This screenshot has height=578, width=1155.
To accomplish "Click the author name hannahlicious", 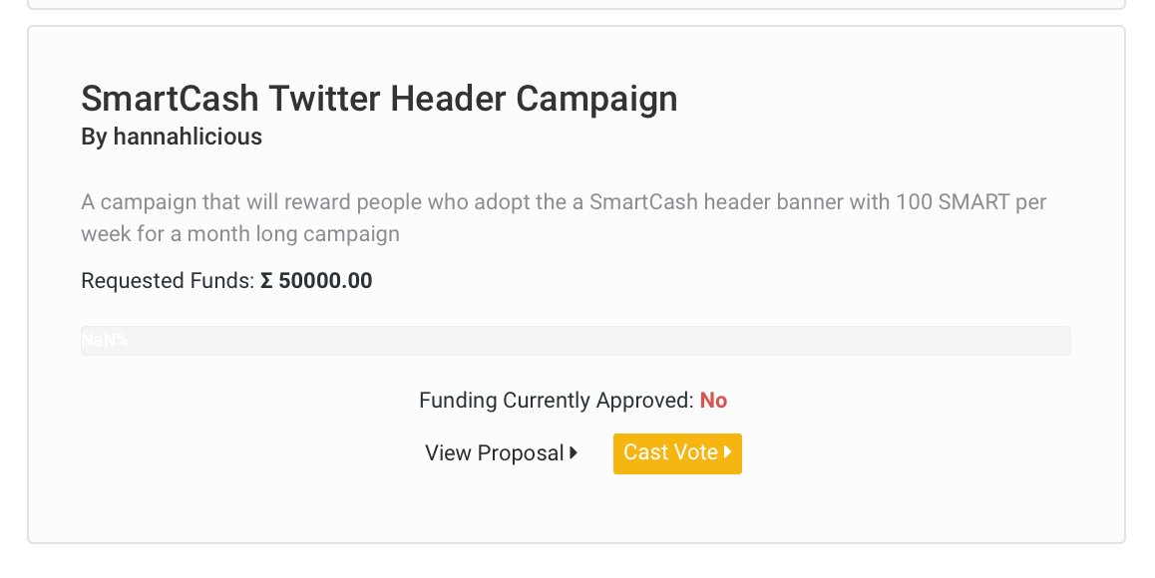I will 188,137.
